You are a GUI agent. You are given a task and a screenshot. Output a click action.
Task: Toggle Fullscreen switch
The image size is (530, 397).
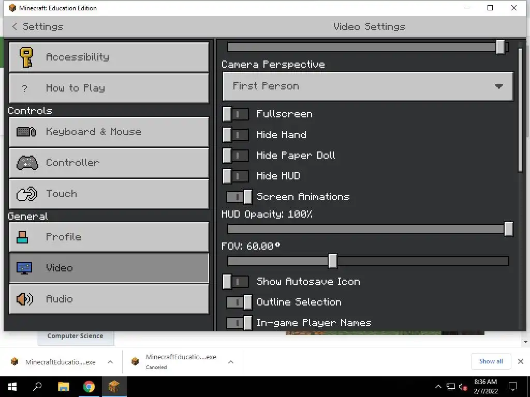coord(235,114)
